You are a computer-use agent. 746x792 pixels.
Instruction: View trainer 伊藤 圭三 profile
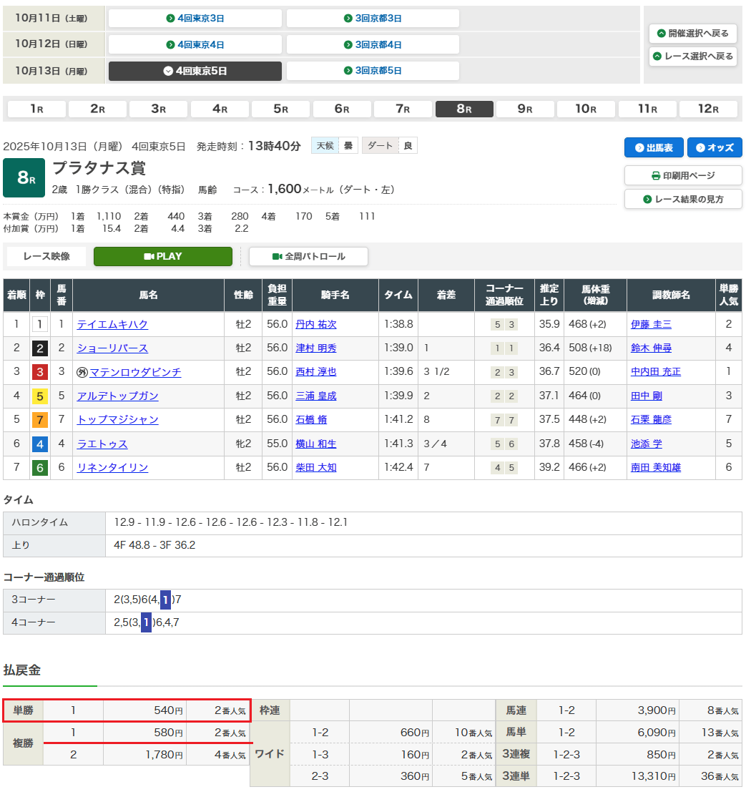651,324
